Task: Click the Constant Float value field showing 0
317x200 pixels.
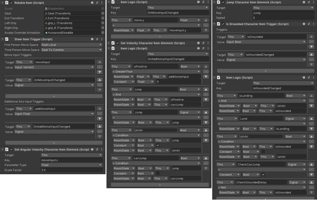Action: click(178, 82)
